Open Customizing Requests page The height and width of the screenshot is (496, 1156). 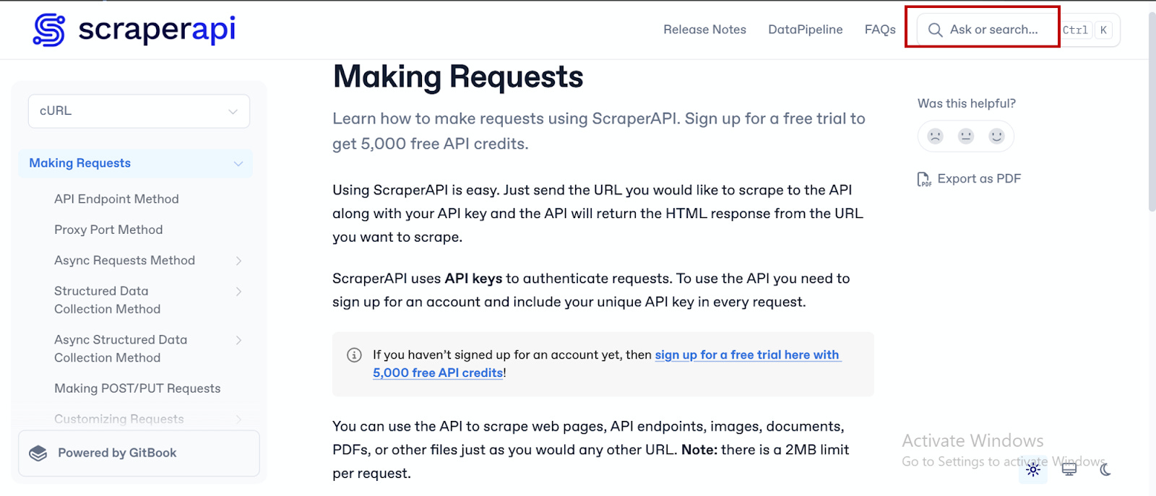pos(119,419)
